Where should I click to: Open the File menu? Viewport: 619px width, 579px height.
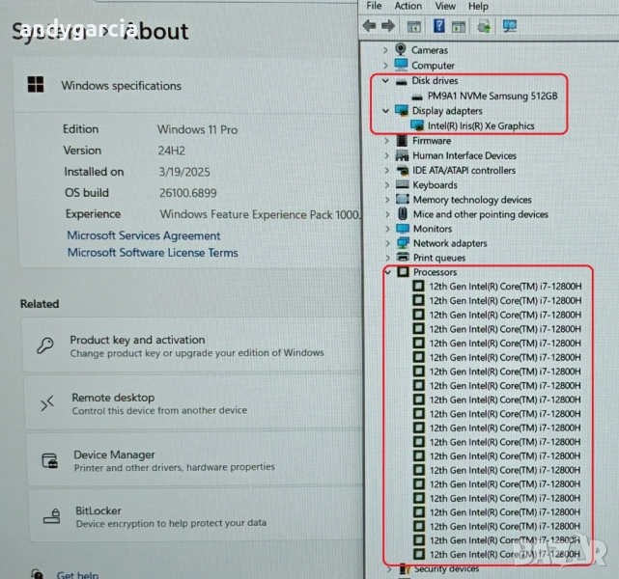pyautogui.click(x=374, y=6)
